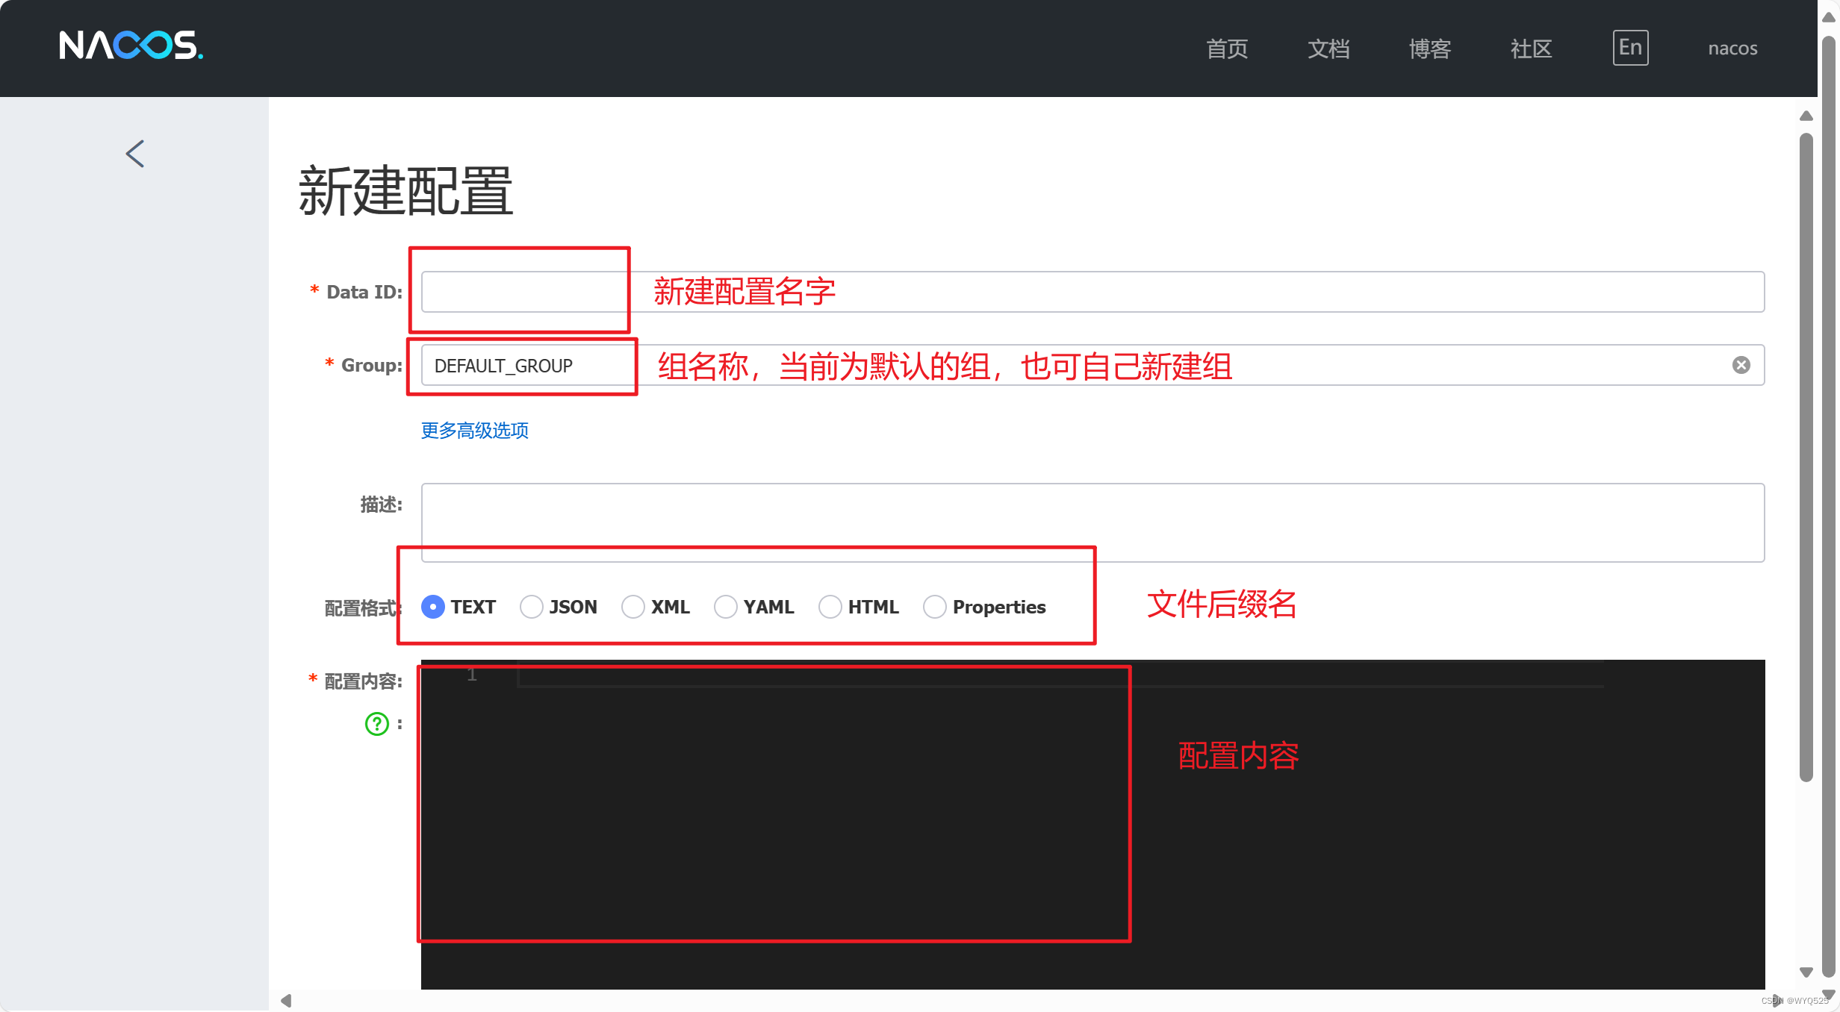The image size is (1840, 1012).
Task: Click the left scroll arrow at bottom
Action: click(x=286, y=1001)
